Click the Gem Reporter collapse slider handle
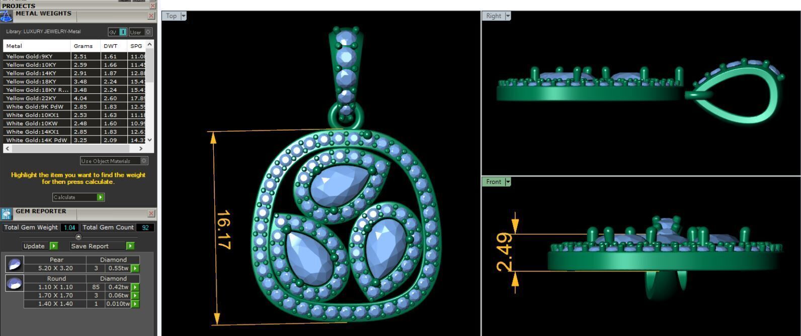This screenshot has height=336, width=801. 78,237
